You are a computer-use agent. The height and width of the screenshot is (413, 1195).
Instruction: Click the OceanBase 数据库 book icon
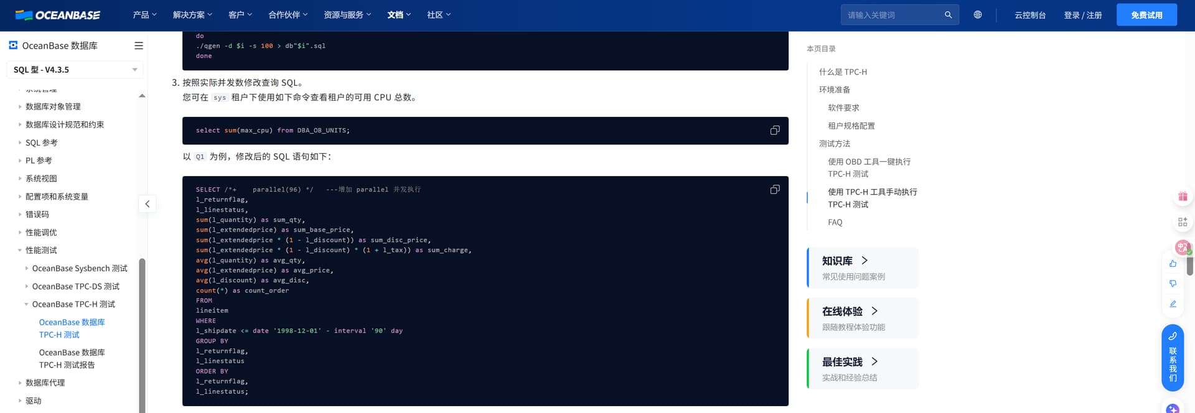pos(13,45)
